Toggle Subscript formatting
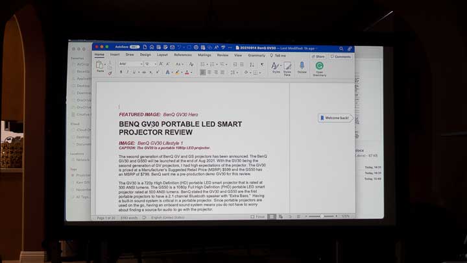The width and height of the screenshot is (467, 263). point(151,72)
